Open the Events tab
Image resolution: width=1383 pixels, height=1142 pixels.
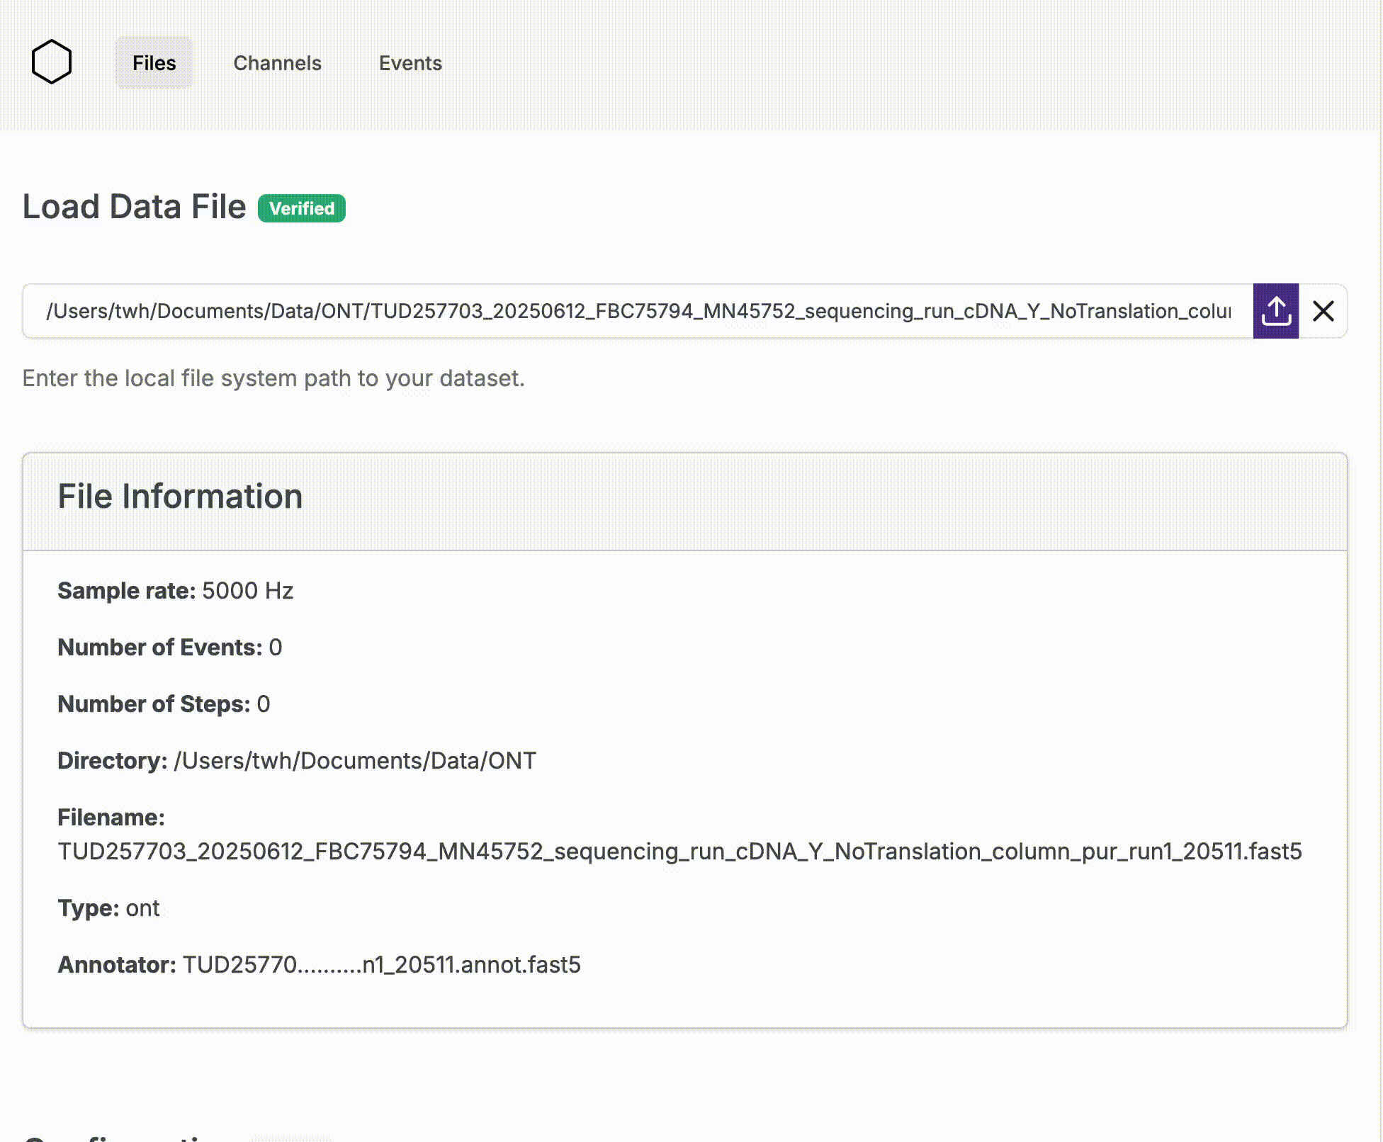click(410, 63)
